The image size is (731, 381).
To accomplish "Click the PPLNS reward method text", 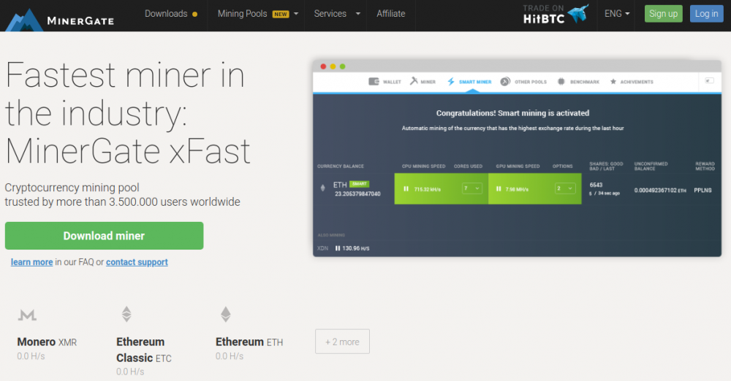I will tap(702, 190).
